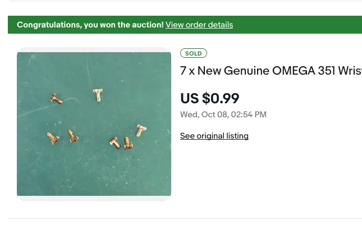Click the 02:54 PM timestamp
The width and height of the screenshot is (362, 248).
click(x=249, y=114)
